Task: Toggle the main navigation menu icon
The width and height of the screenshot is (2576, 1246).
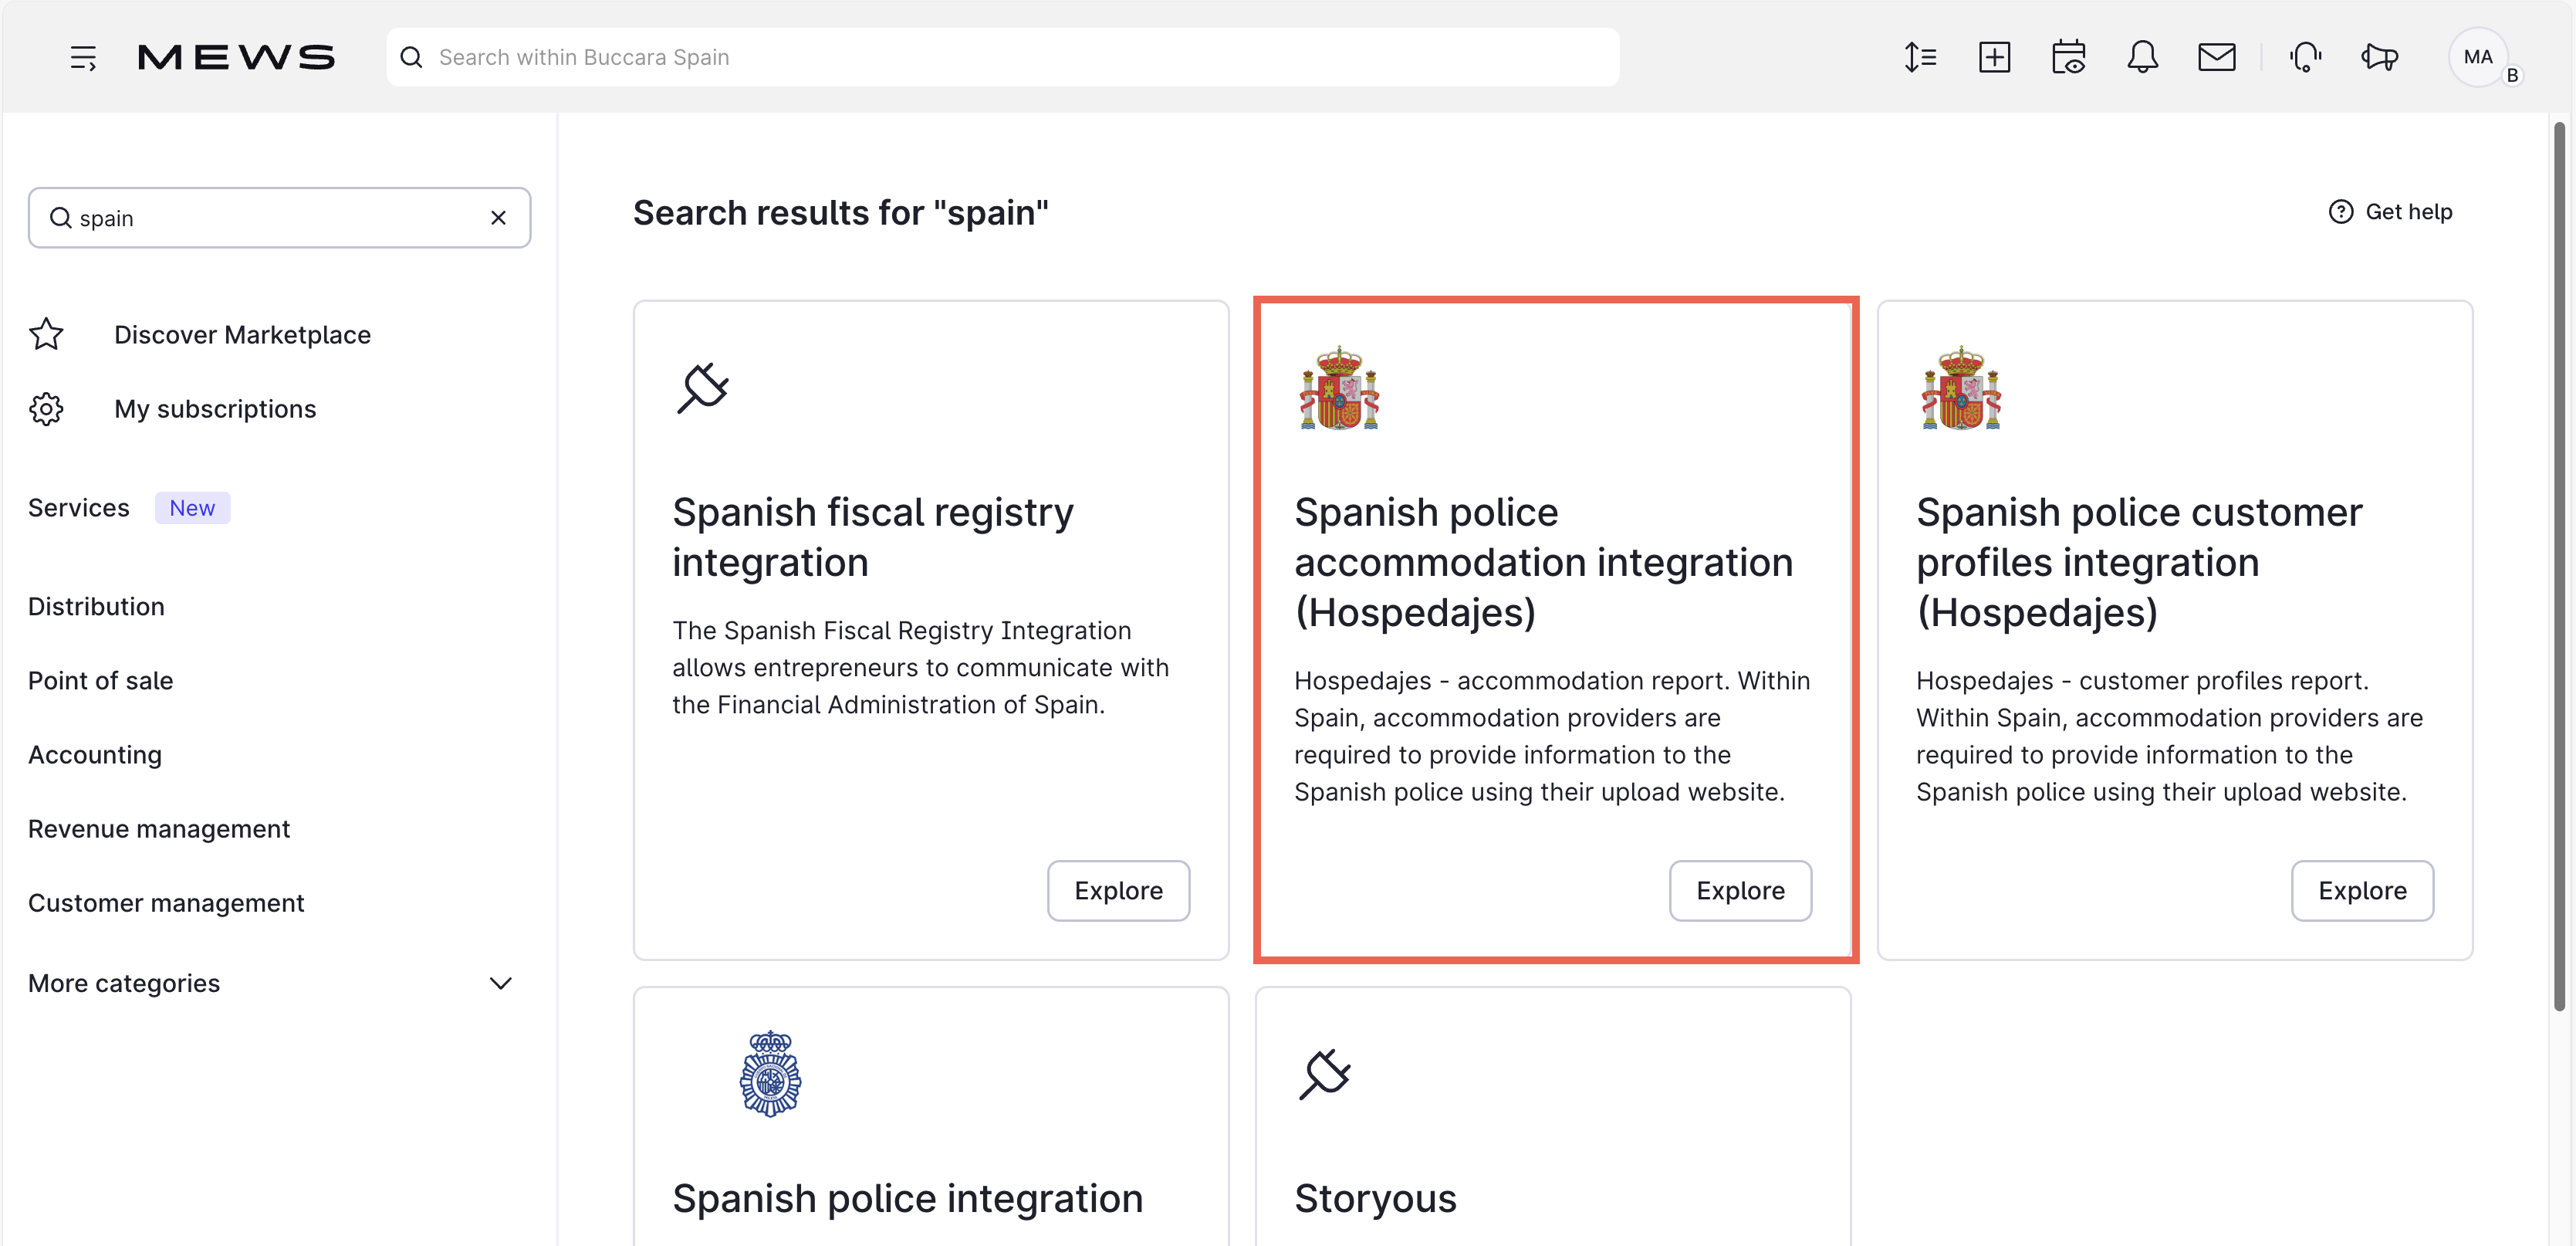Action: point(83,57)
